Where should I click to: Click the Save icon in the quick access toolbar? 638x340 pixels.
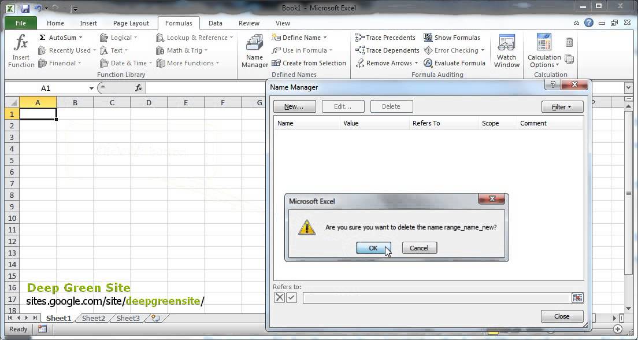point(25,8)
